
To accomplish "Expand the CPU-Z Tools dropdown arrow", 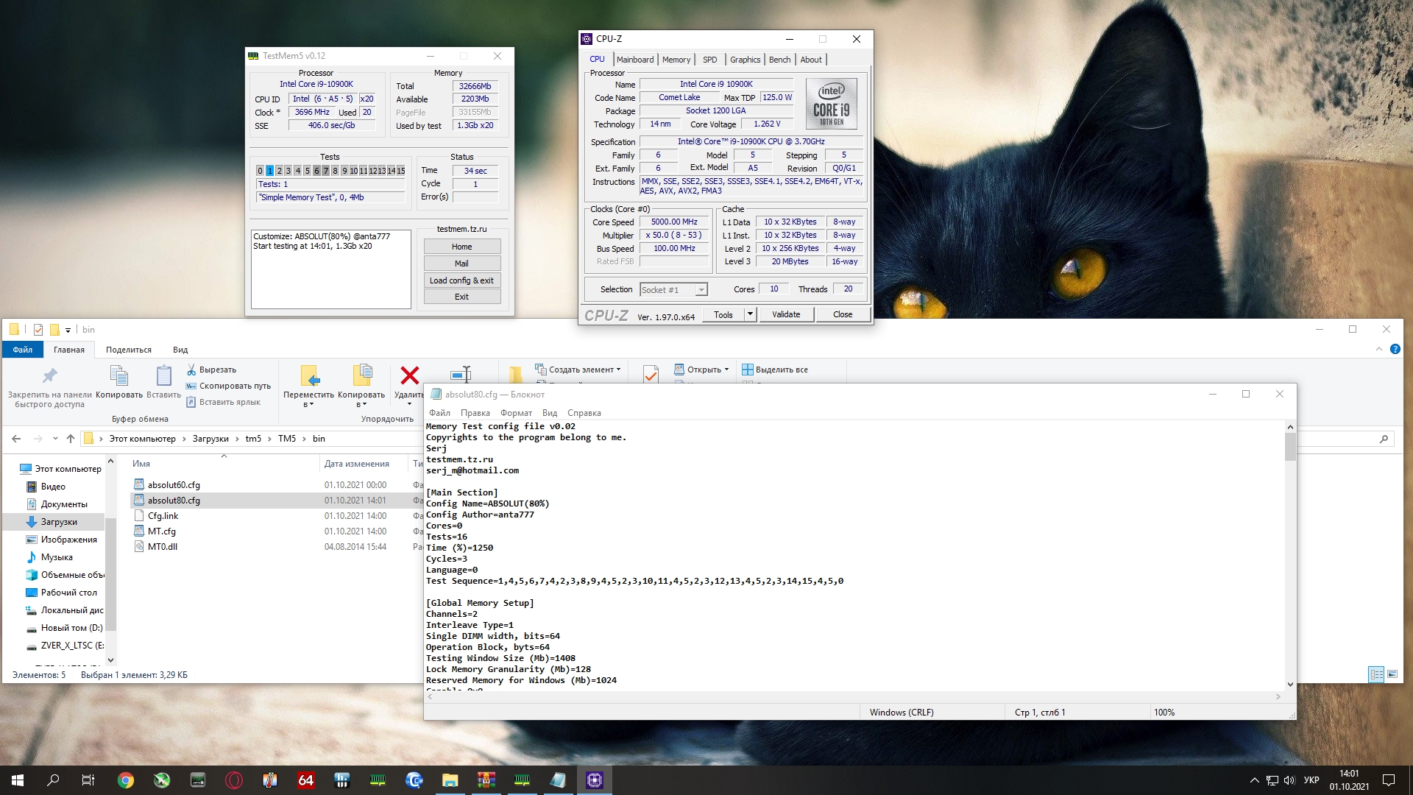I will tap(750, 314).
